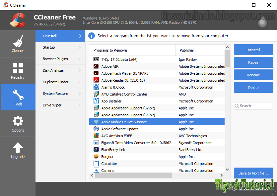Screen dimensions: 277x196
Task: Open the Duplicate Finder tab
Action: tap(60, 82)
